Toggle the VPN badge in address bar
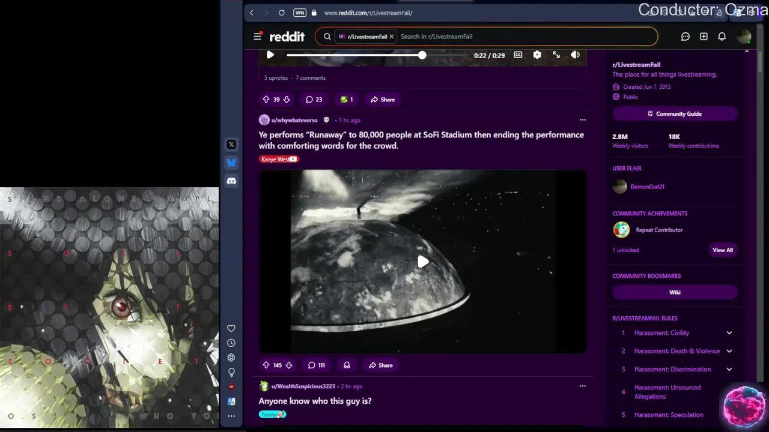 pos(300,13)
